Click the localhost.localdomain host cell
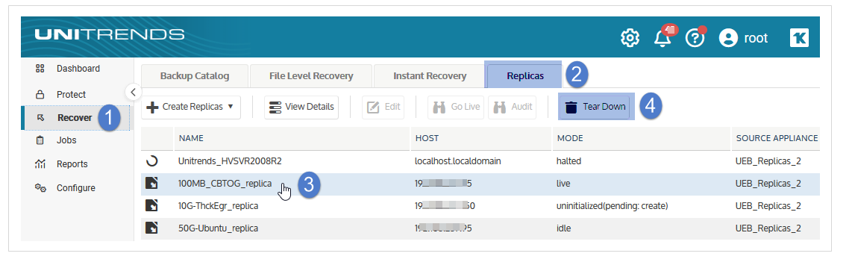 click(457, 161)
